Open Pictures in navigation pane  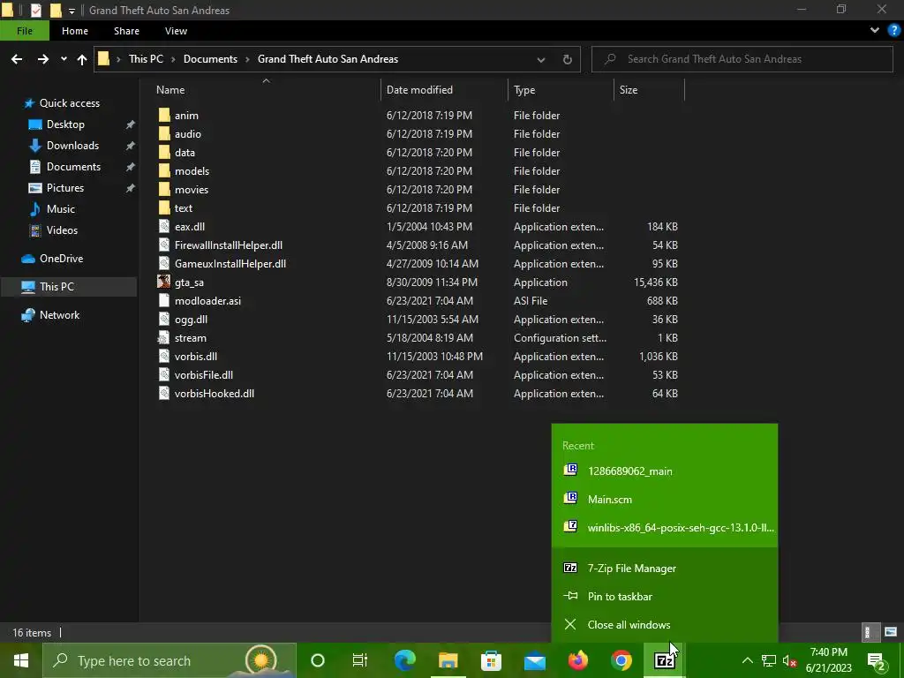64,187
